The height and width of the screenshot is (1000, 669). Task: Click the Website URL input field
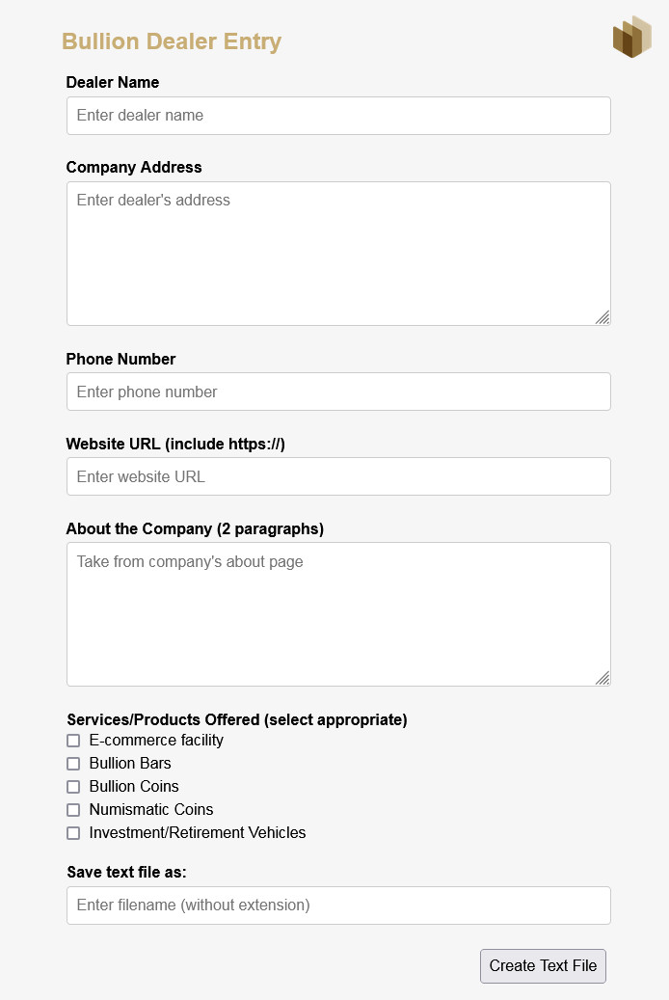tap(338, 476)
